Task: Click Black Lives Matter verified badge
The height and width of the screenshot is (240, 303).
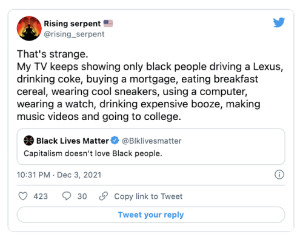Action: [x=115, y=141]
